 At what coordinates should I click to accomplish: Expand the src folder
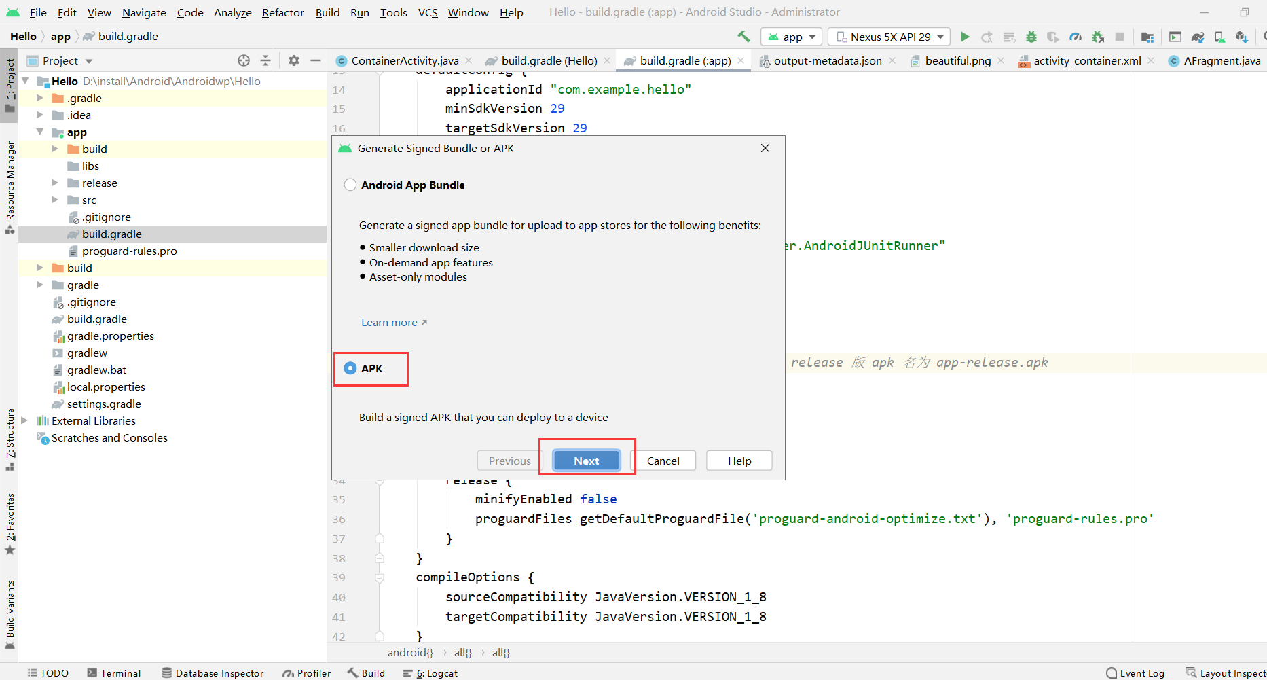tap(55, 200)
